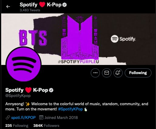Click the calendar icon beside Joined March 2018
This screenshot has width=156, height=129.
pos(41,117)
